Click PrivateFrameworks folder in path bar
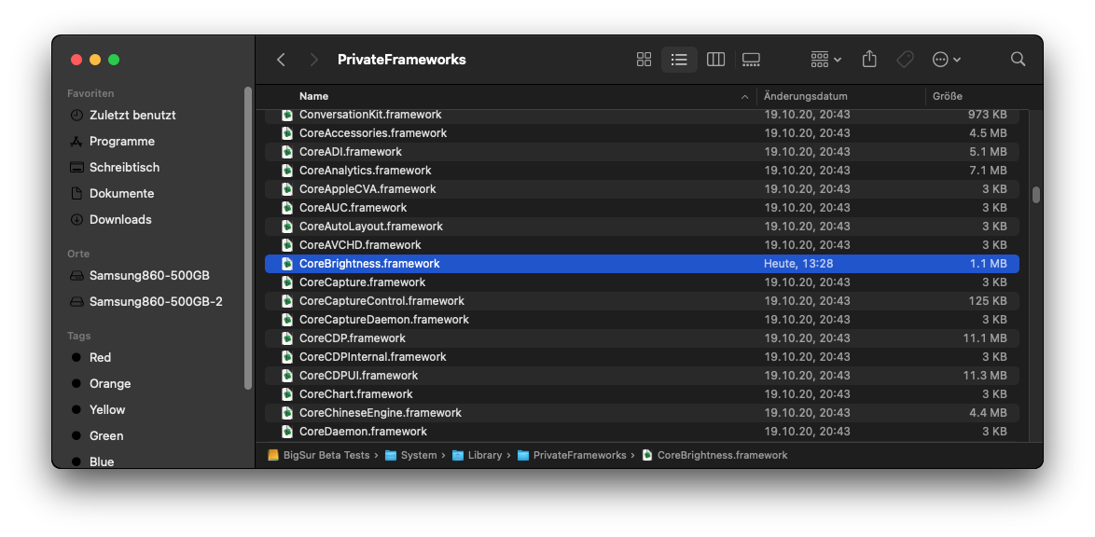 (572, 455)
